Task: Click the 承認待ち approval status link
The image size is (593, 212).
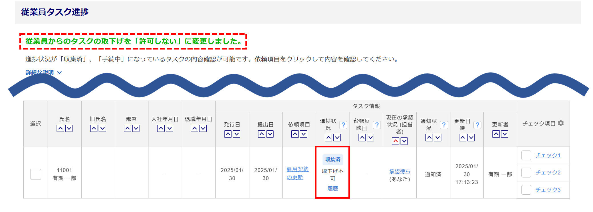Action: tap(400, 171)
